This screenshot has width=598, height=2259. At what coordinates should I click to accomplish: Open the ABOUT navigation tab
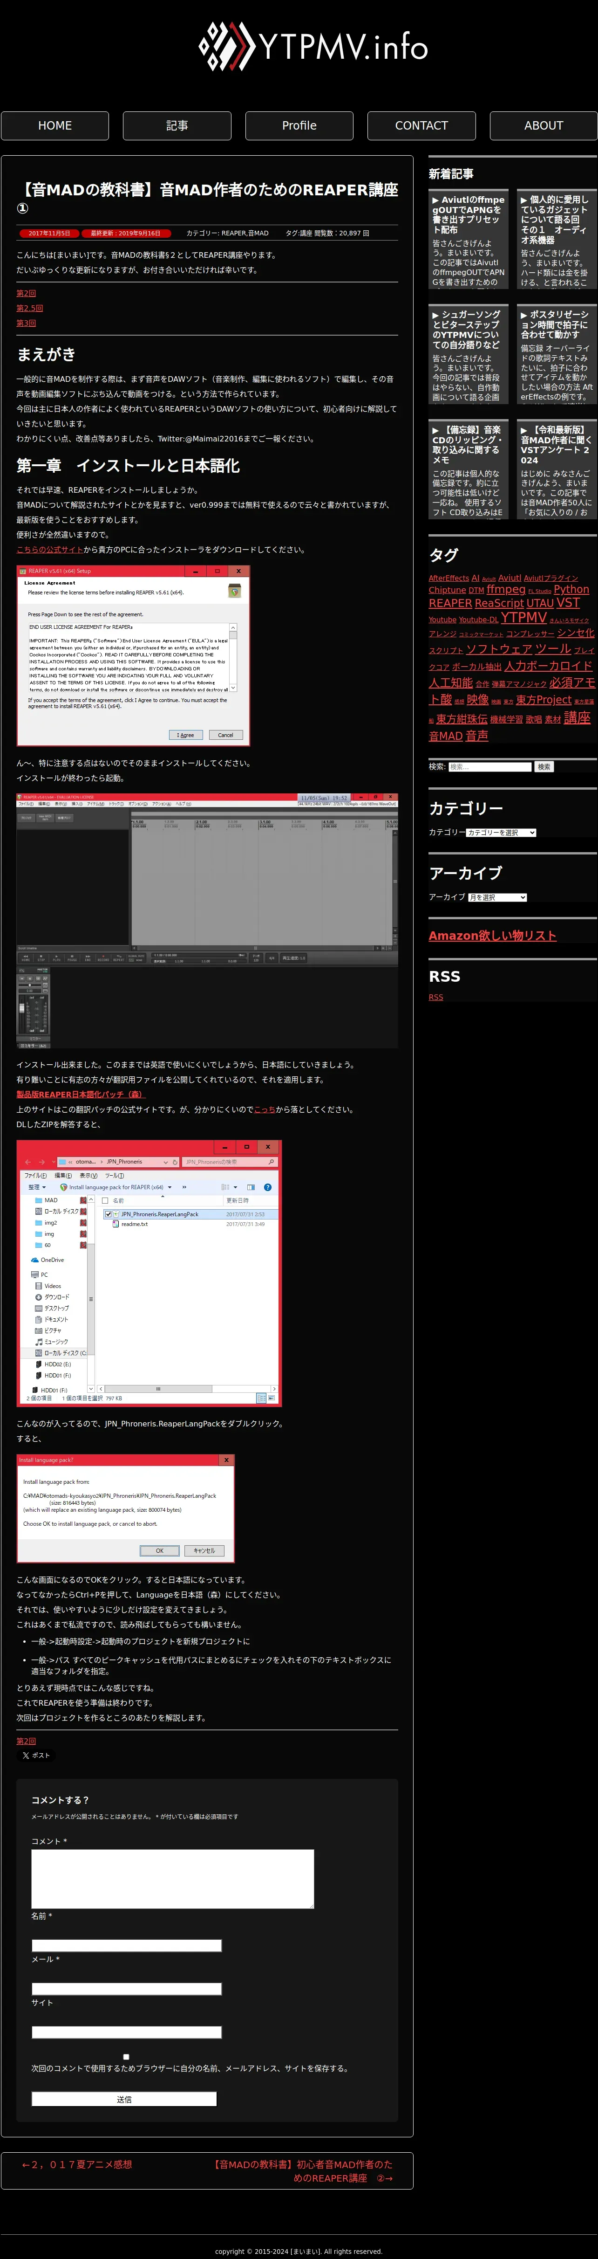(x=544, y=125)
